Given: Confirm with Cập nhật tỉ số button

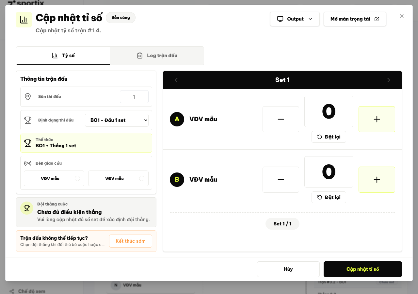Looking at the screenshot, I should 363,269.
